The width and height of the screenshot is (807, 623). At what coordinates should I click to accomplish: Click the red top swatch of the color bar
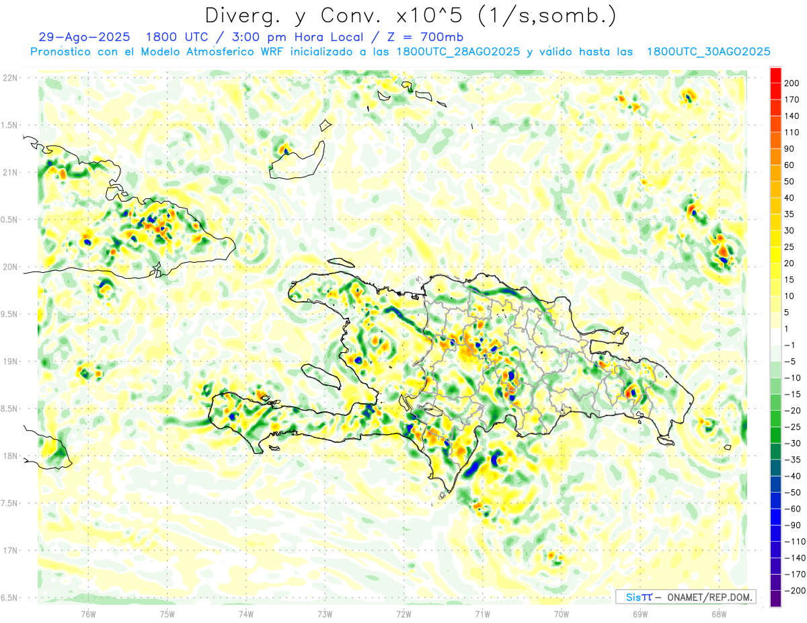click(775, 75)
